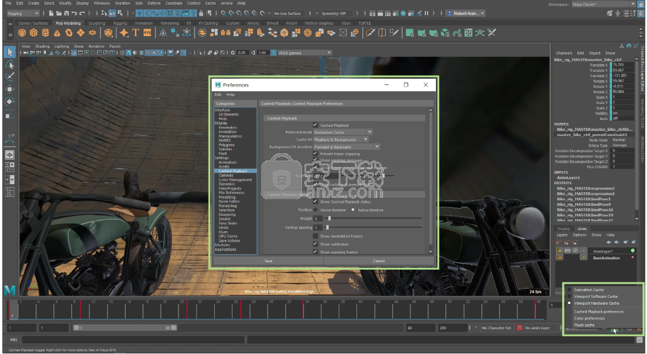647x354 pixels.
Task: Open the Rigging menu set dropdown
Action: click(x=23, y=13)
